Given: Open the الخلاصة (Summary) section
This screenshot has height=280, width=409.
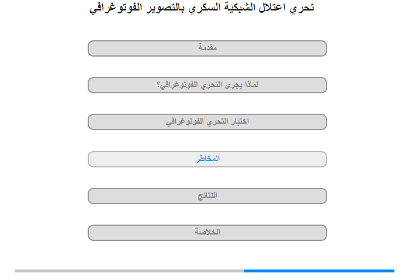Looking at the screenshot, I should coord(207,233).
